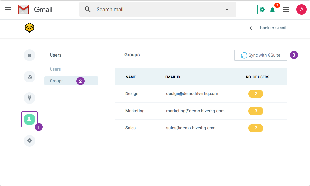310x186 pixels.
Task: Open the shared mailbox inbox sidebar icon
Action: pyautogui.click(x=29, y=77)
